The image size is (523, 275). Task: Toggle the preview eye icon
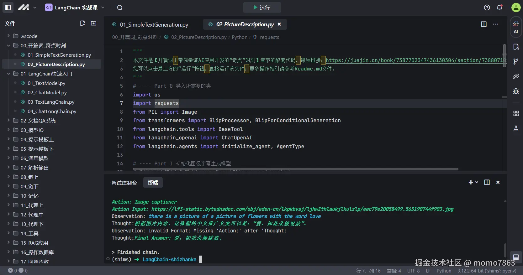(516, 76)
